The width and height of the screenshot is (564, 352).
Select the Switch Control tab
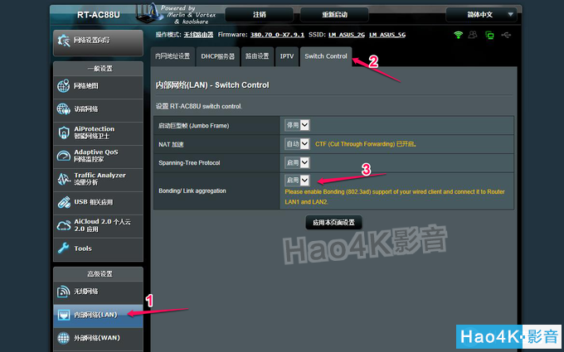tap(326, 56)
